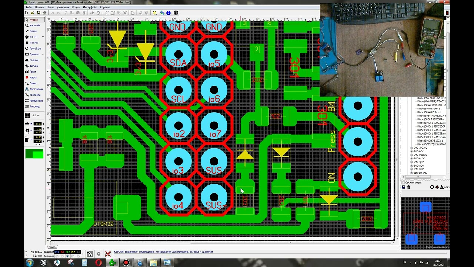Open the Правка menu

(x=39, y=7)
